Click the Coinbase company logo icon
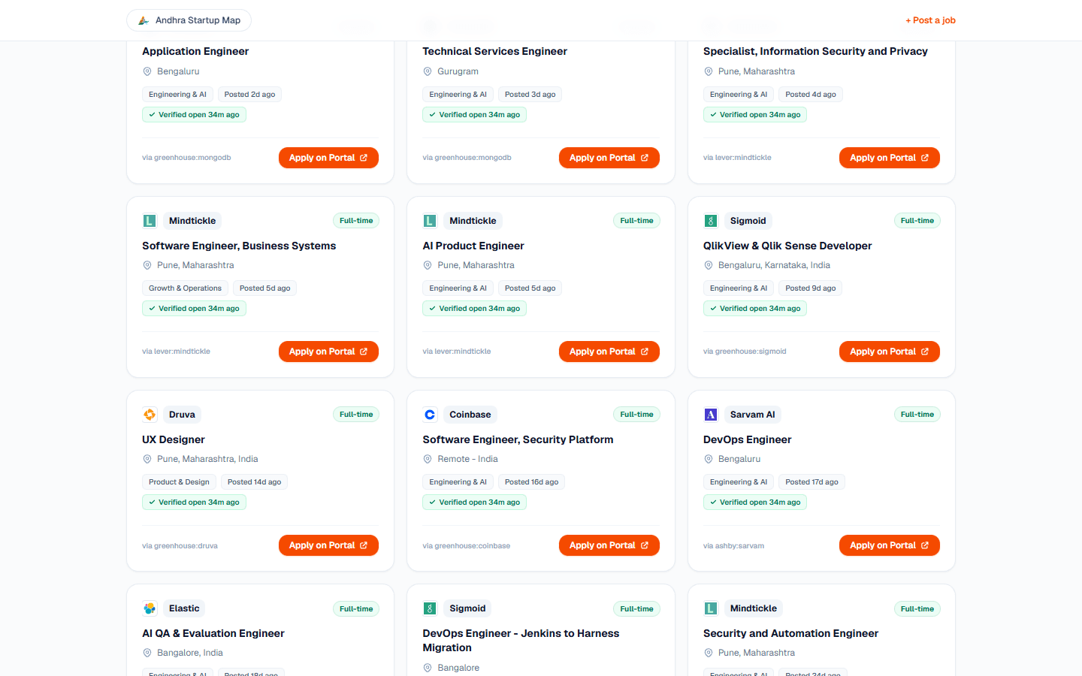Viewport: 1082px width, 676px height. (430, 415)
